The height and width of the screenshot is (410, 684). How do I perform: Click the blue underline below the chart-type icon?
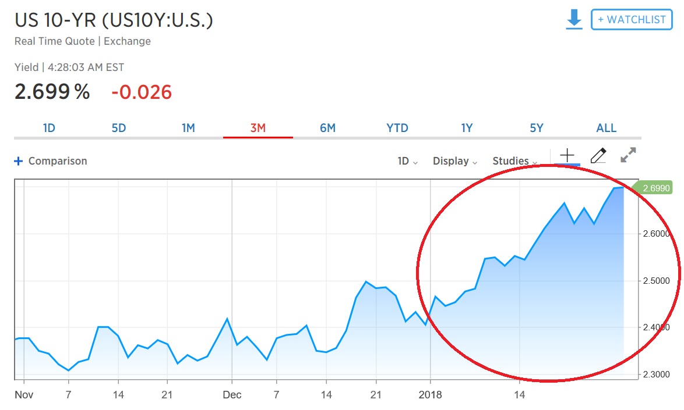point(566,164)
